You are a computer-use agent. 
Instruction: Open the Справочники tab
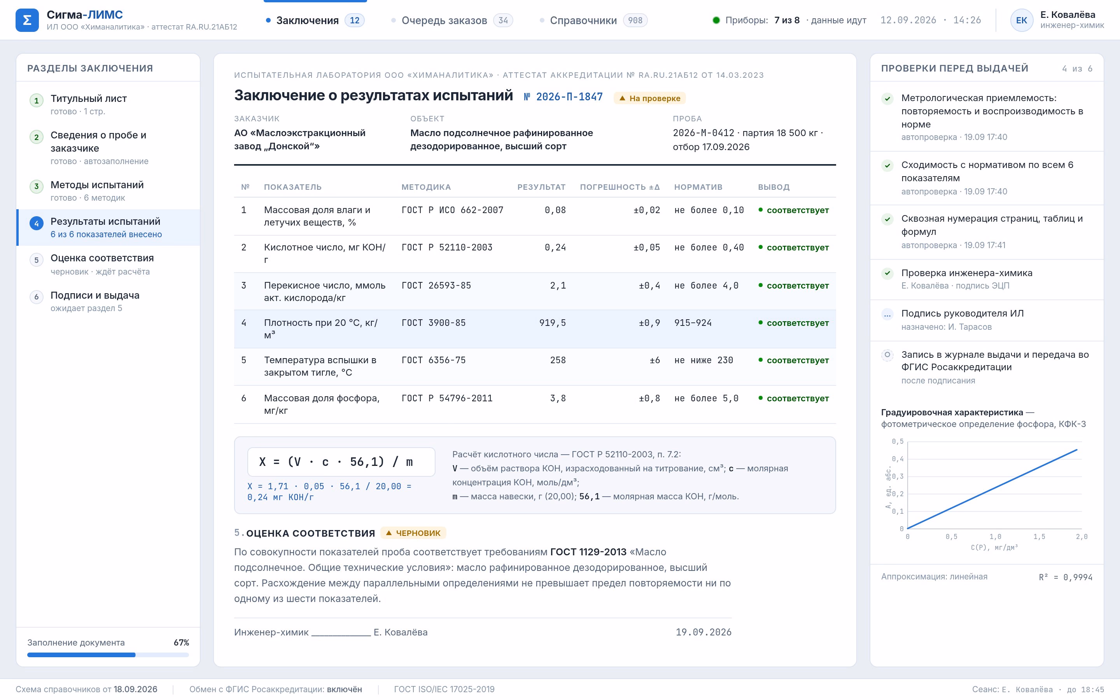click(x=593, y=20)
